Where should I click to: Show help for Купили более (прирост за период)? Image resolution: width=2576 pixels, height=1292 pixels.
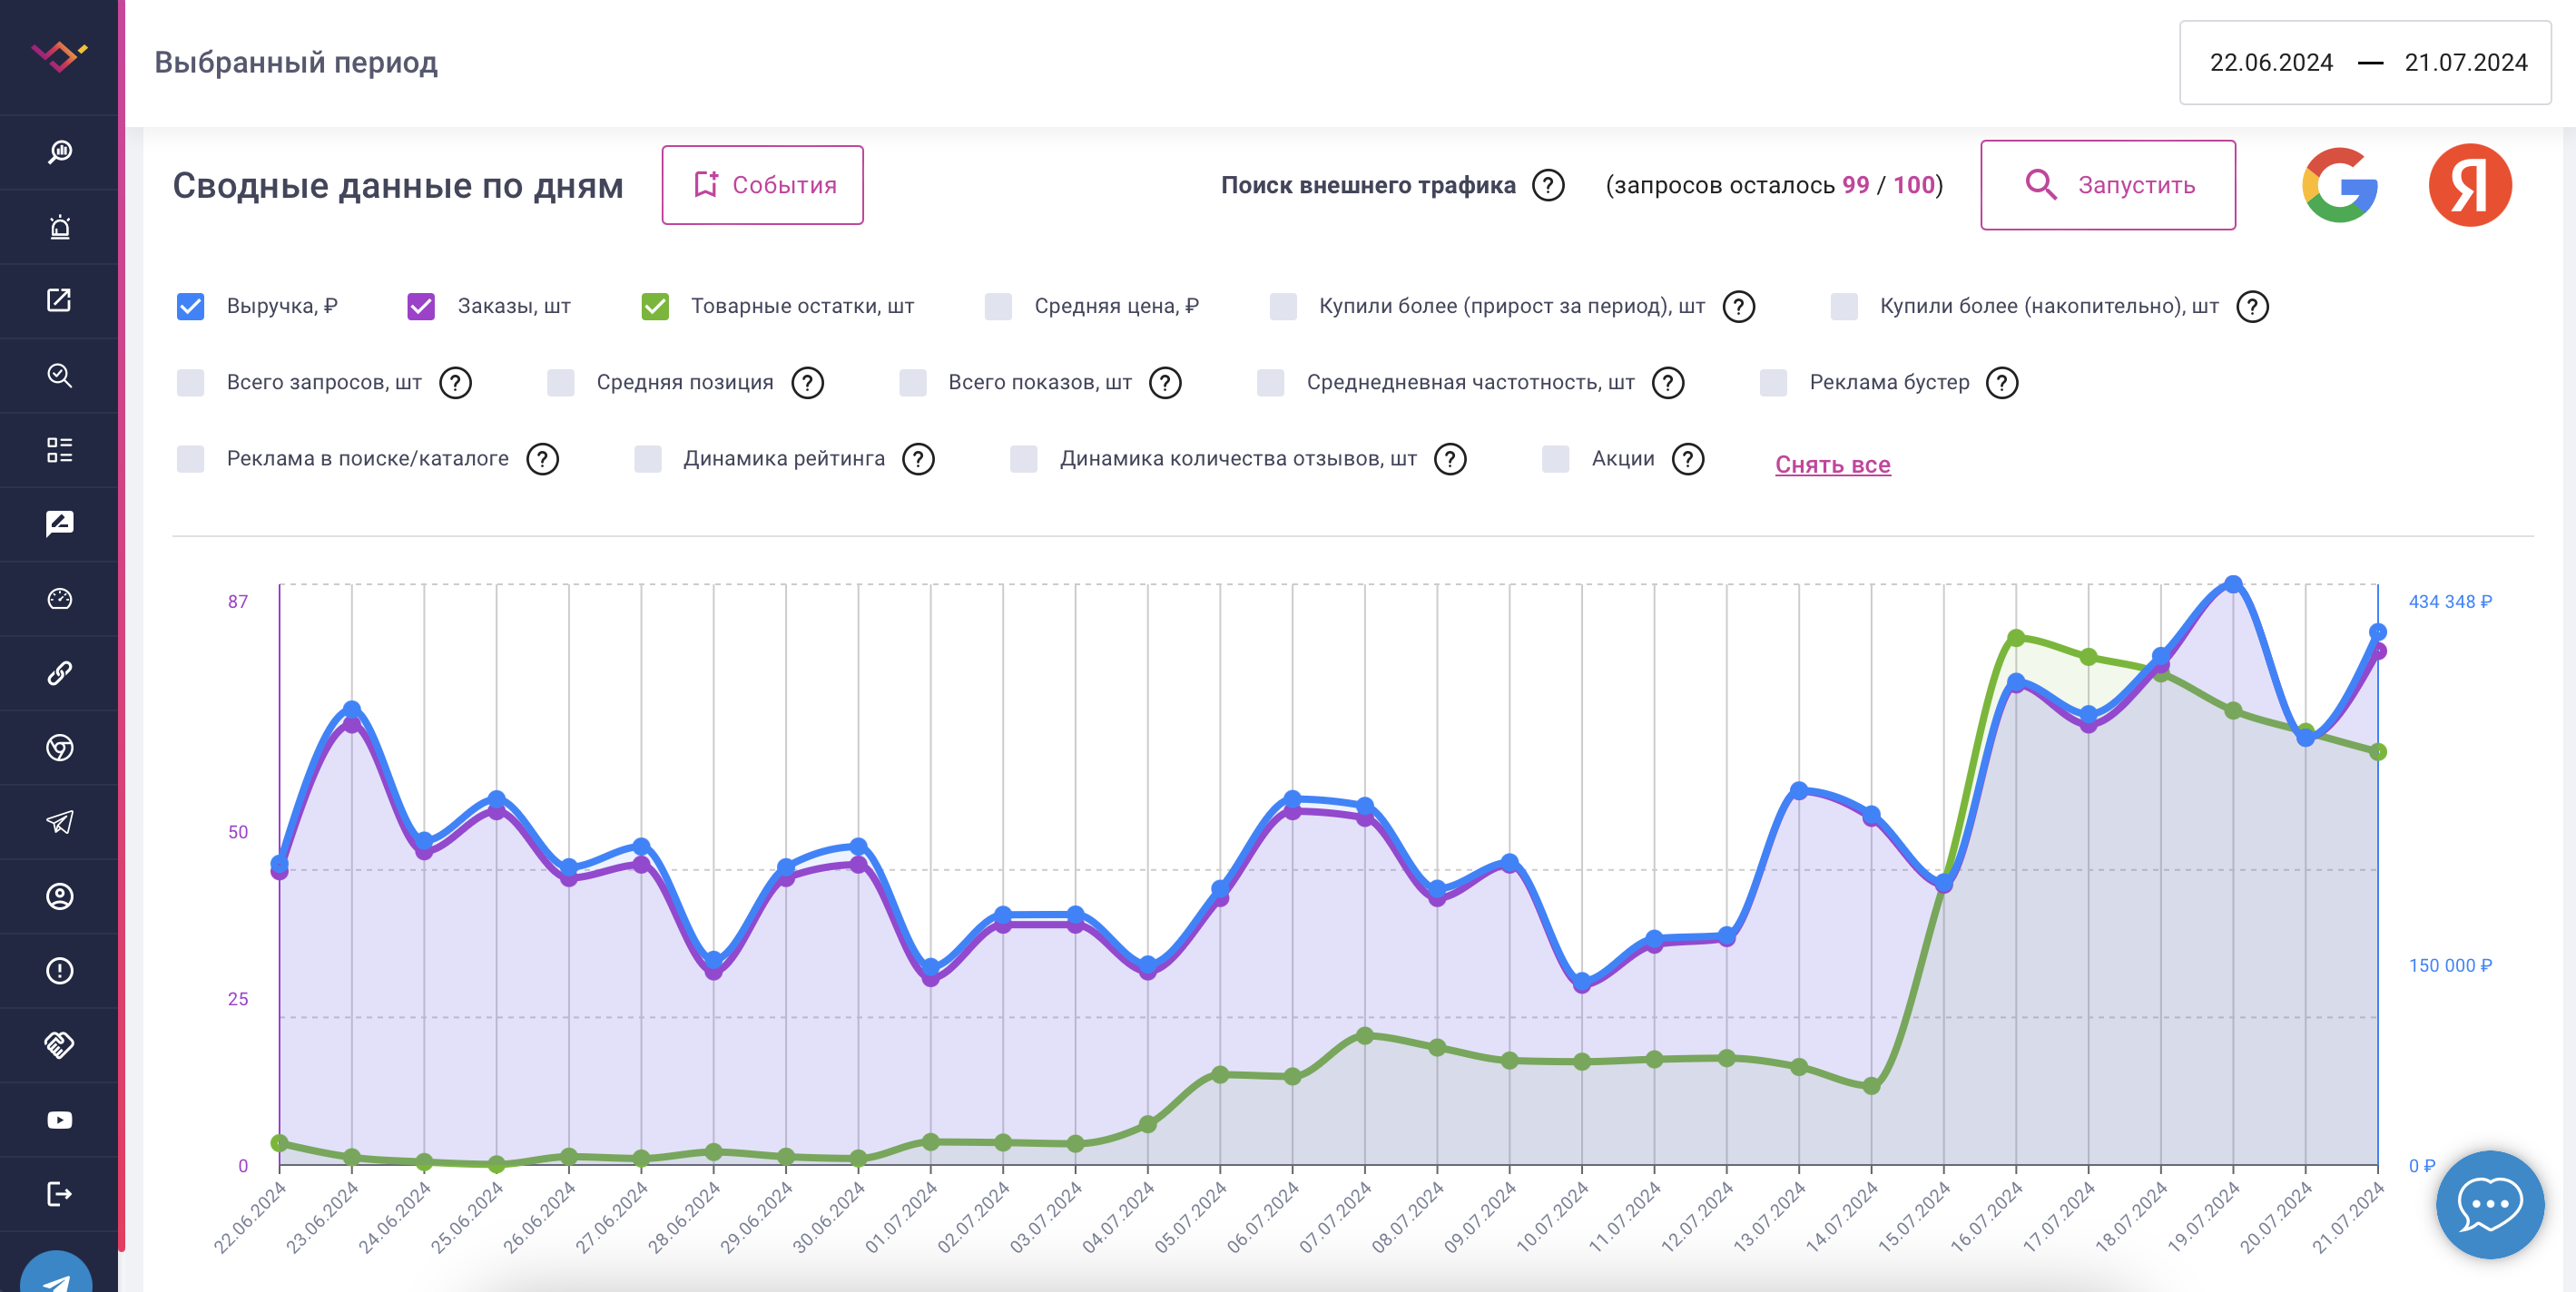click(1738, 307)
